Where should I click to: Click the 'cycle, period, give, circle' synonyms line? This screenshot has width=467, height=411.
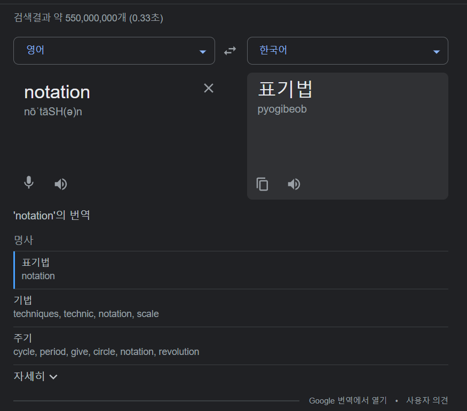tap(106, 352)
